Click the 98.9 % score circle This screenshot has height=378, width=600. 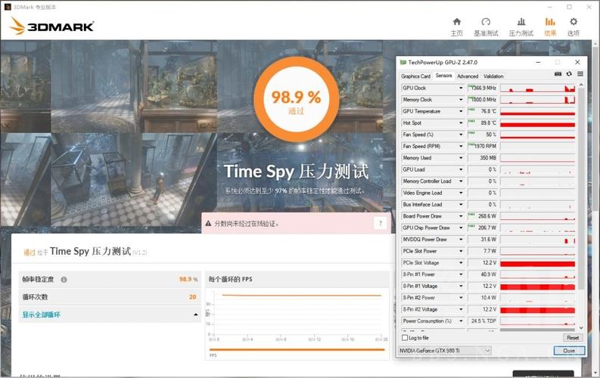click(296, 99)
